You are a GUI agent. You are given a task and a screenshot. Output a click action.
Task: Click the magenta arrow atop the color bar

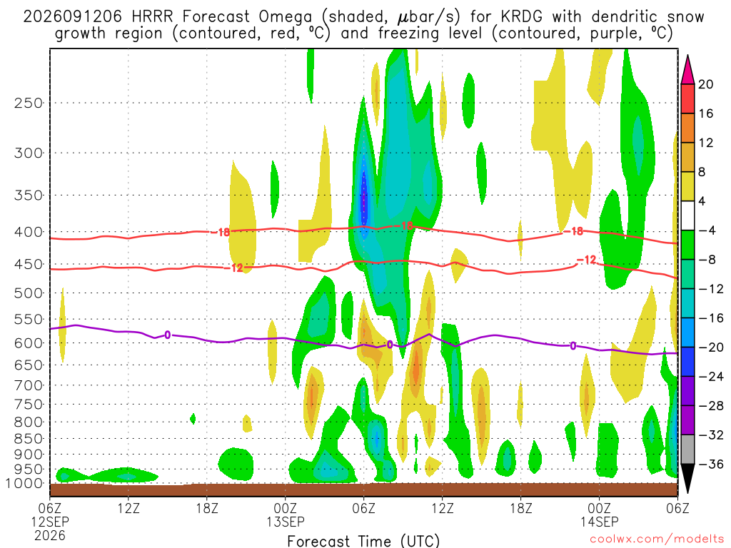point(687,69)
